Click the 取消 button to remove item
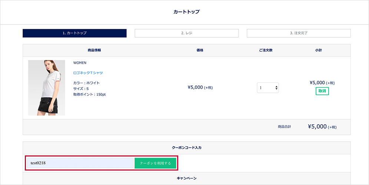Screen dimensions: 369x185 (x=322, y=91)
